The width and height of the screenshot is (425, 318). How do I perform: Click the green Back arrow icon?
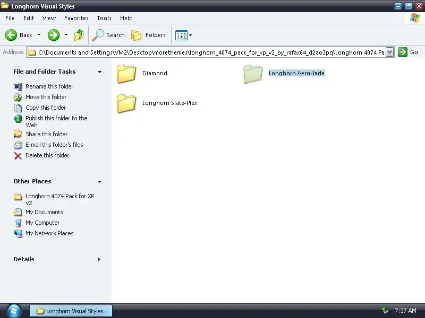tap(11, 35)
